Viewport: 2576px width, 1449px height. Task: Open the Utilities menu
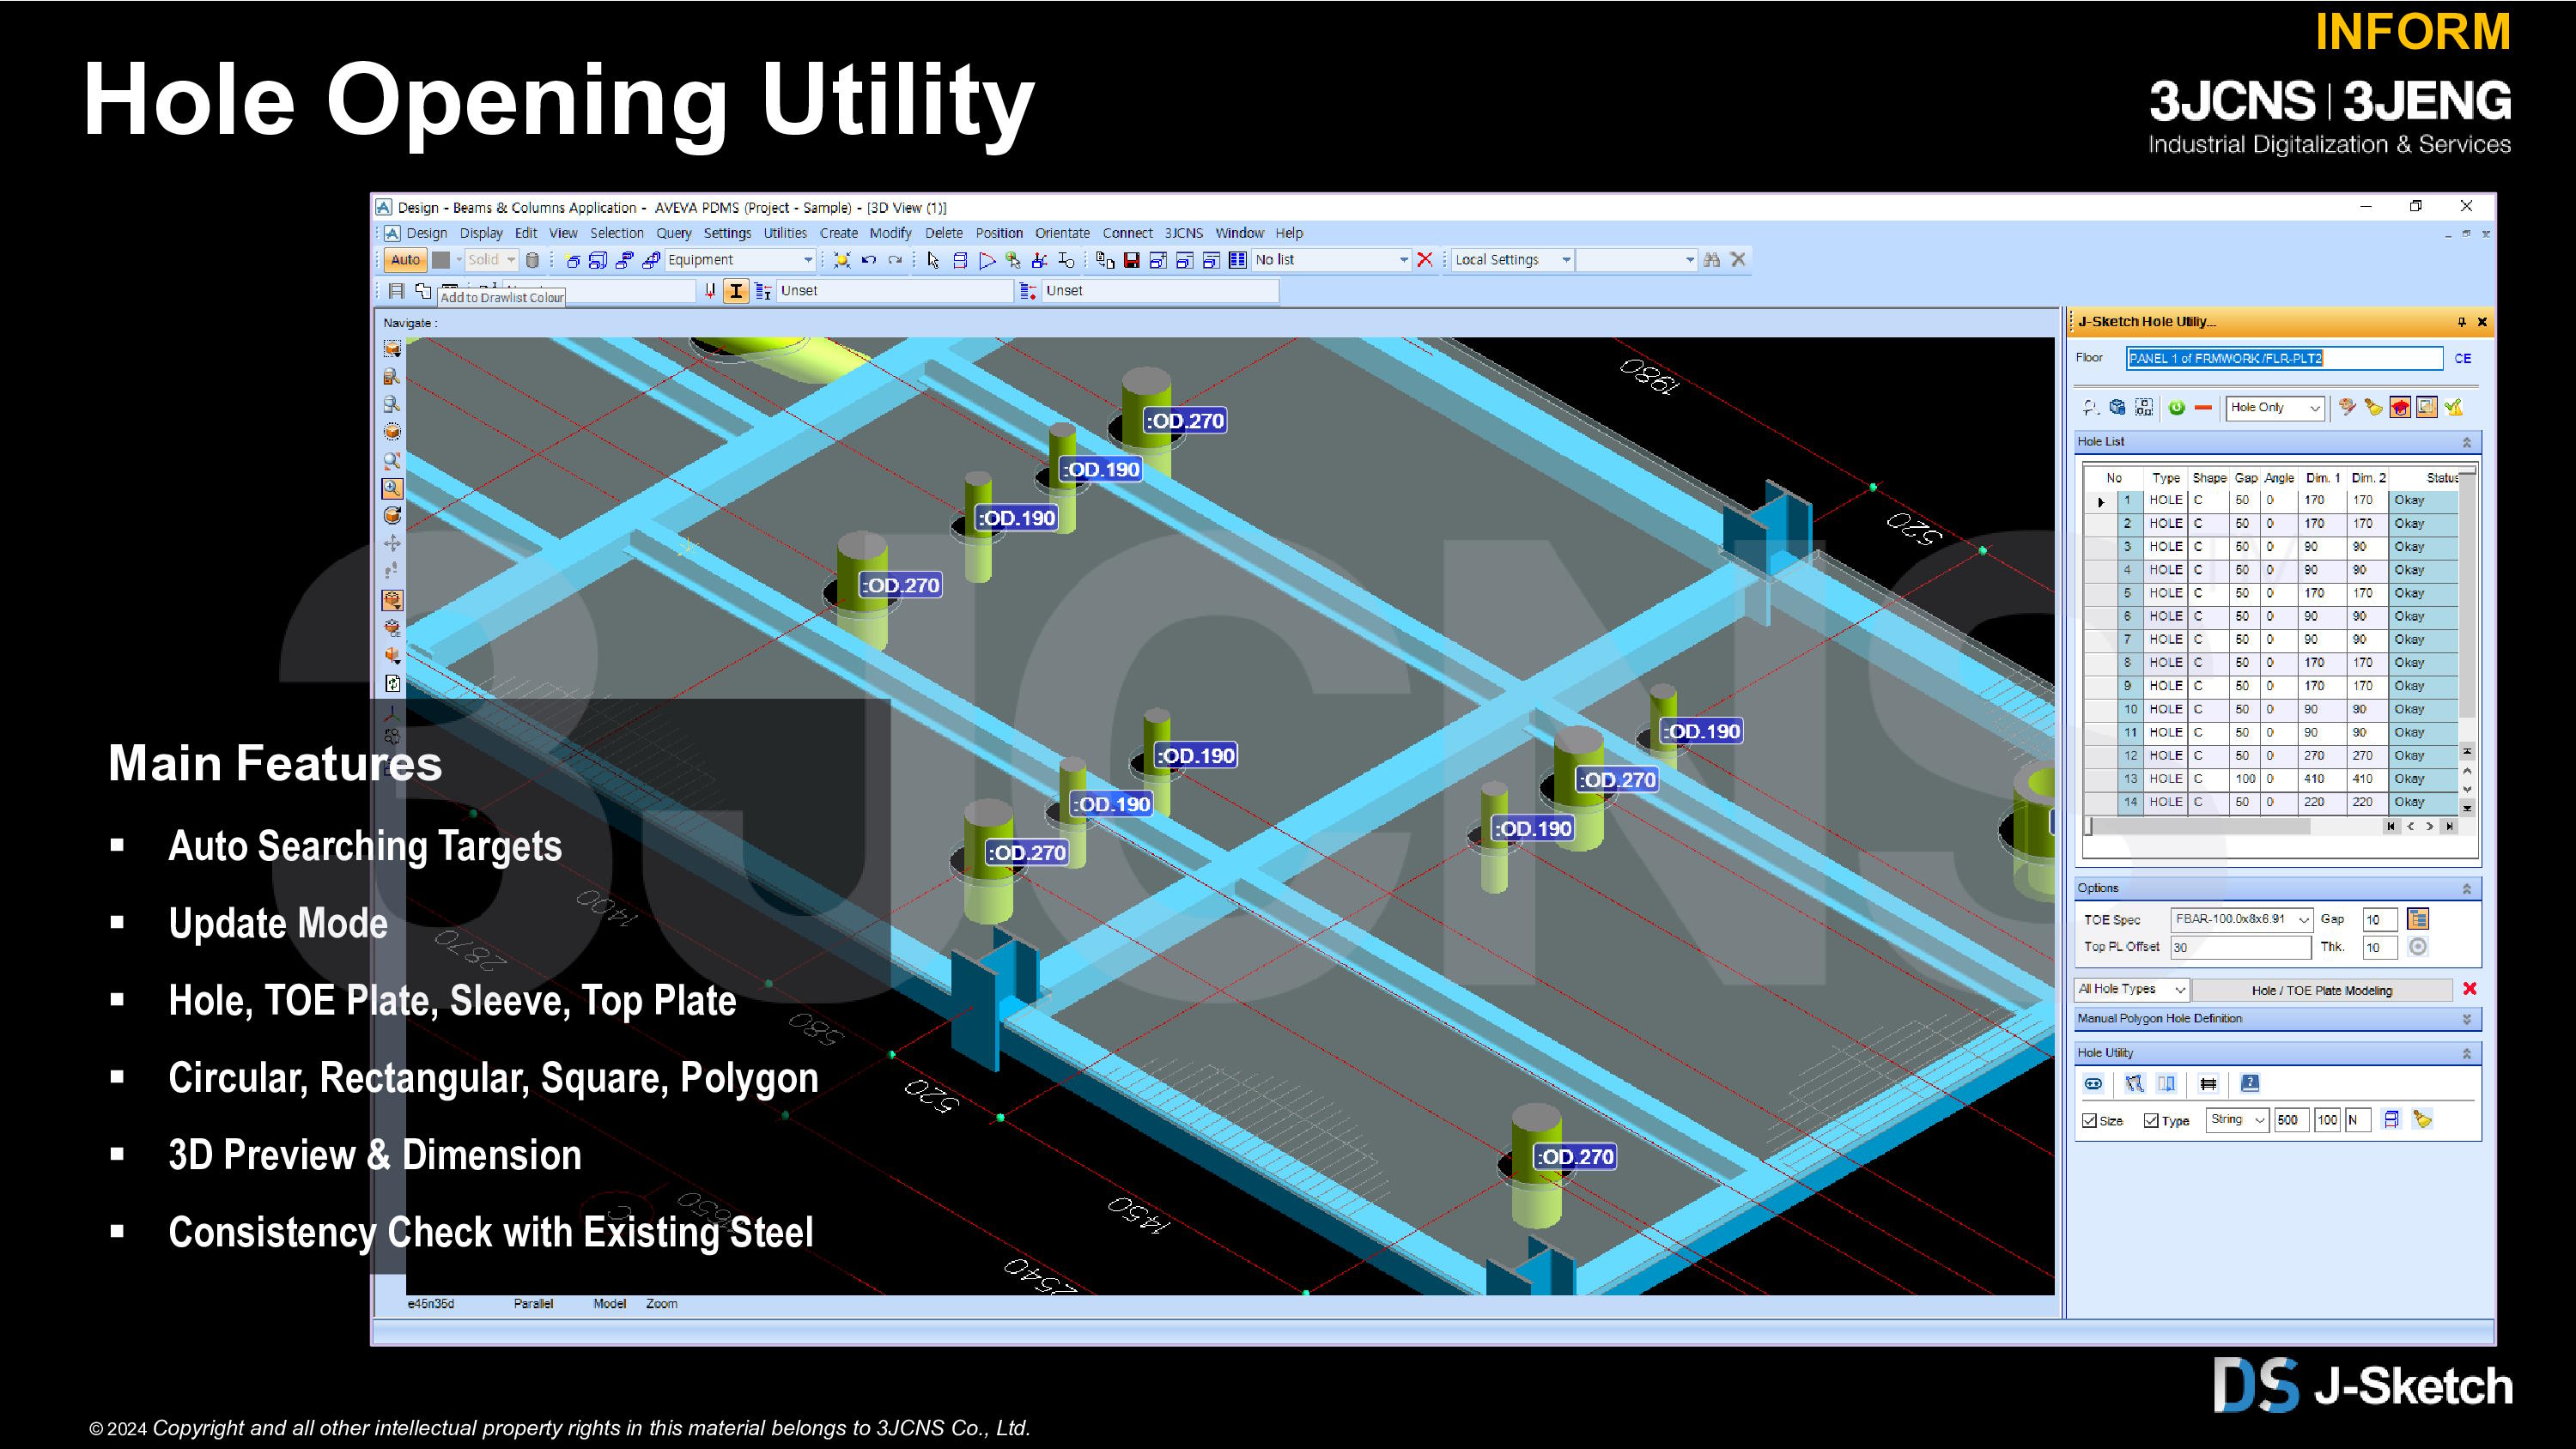[x=785, y=233]
